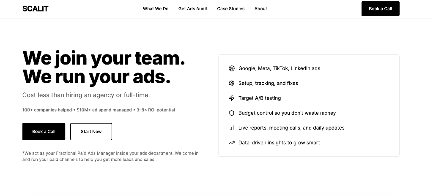Screen dimensions: 433x195
Task: Click Book a Call in header
Action: tap(380, 8)
